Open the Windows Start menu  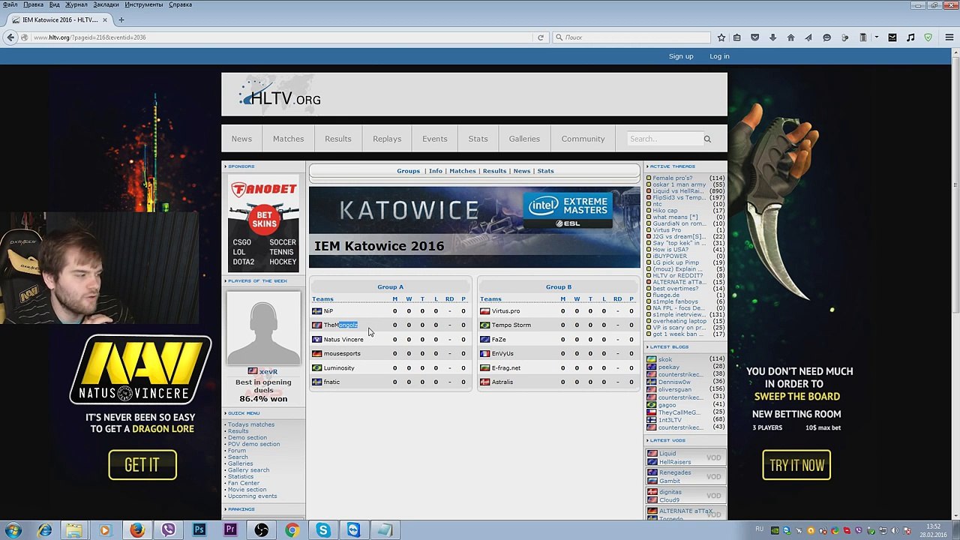(13, 530)
